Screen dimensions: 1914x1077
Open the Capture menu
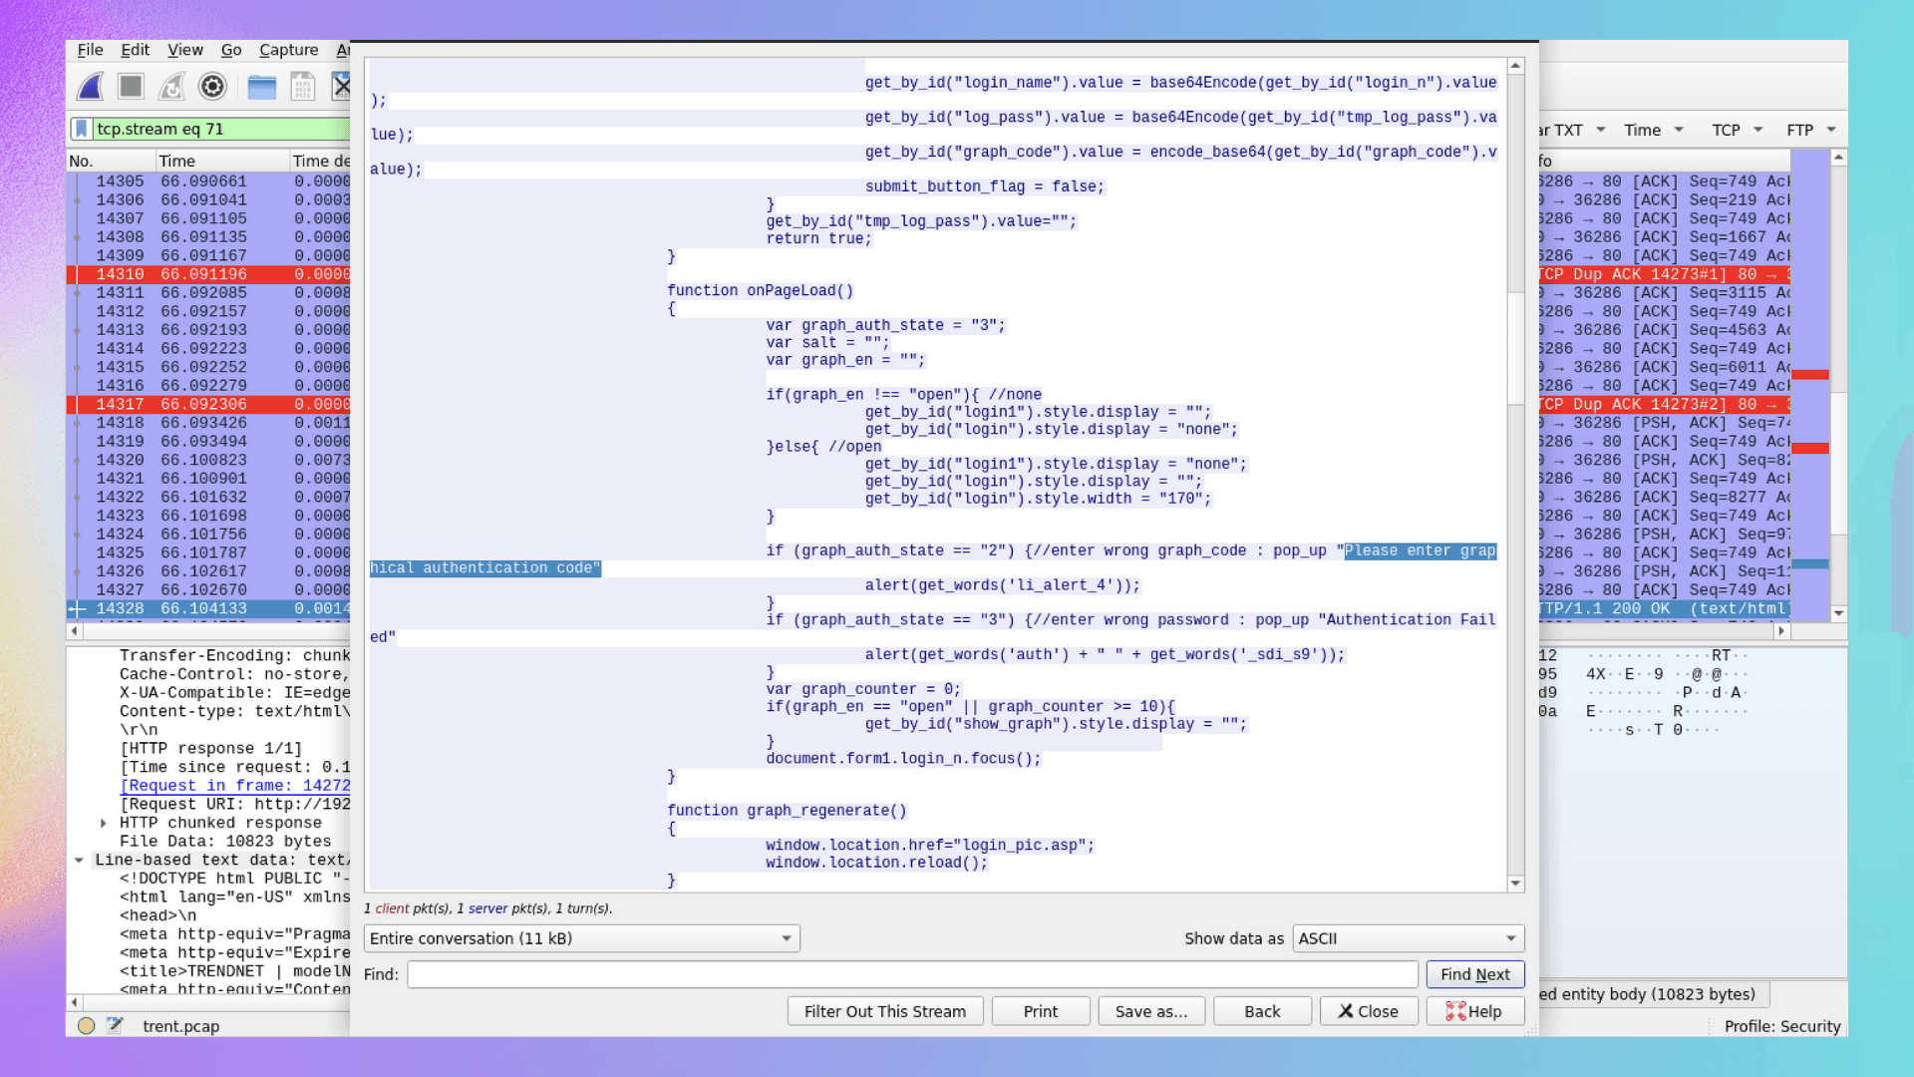289,50
